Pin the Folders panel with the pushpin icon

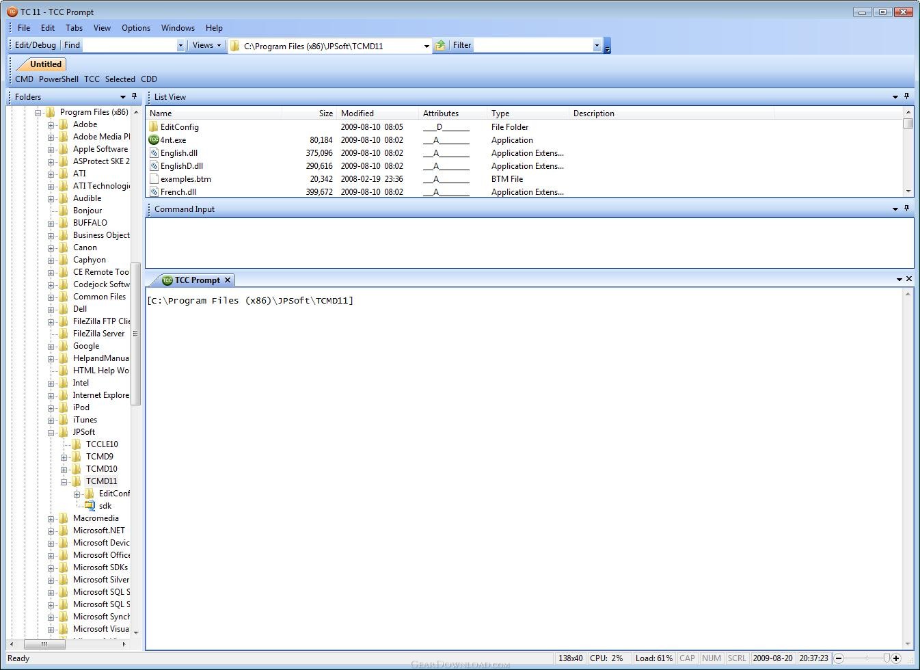(134, 96)
